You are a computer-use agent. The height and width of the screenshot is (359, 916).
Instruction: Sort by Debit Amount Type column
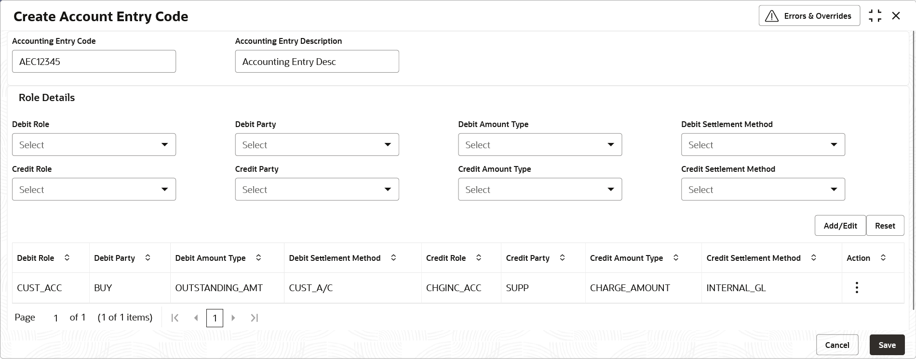pyautogui.click(x=258, y=258)
